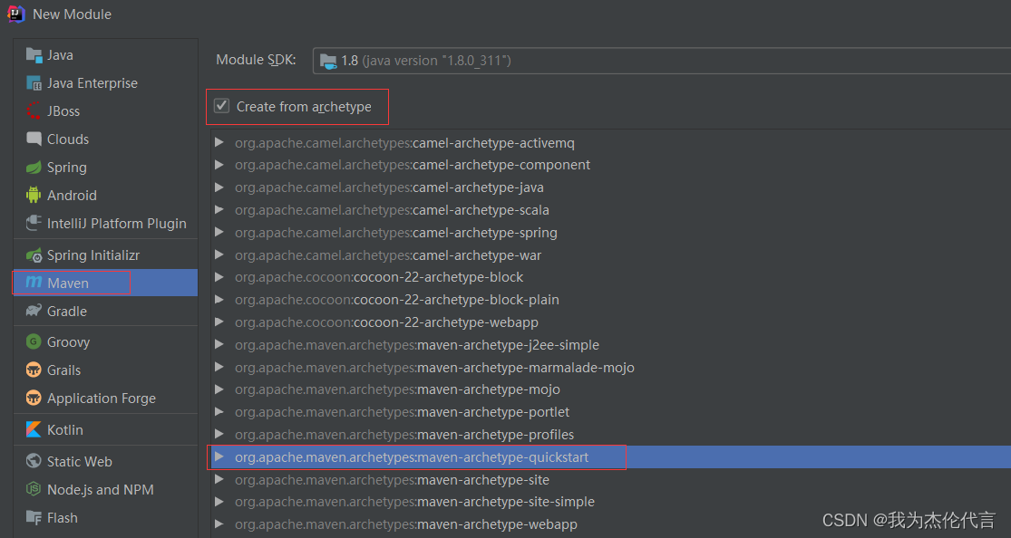Image resolution: width=1011 pixels, height=538 pixels.
Task: Select maven-archetype-marmalade-mojo archetype
Action: pos(610,367)
